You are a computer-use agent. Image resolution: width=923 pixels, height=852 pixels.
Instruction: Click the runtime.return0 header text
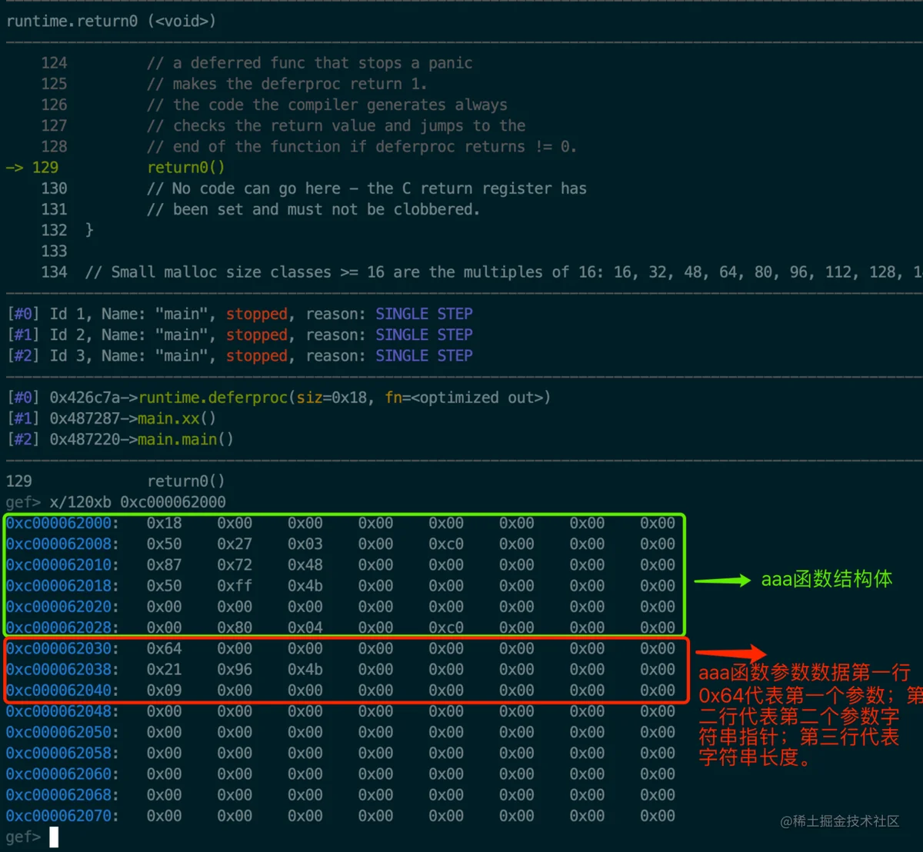(111, 21)
